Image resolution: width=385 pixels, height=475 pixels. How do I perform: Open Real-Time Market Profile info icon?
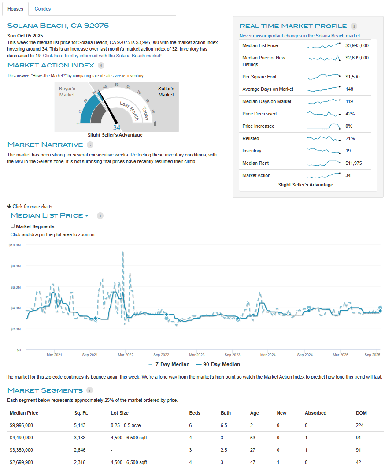354,26
